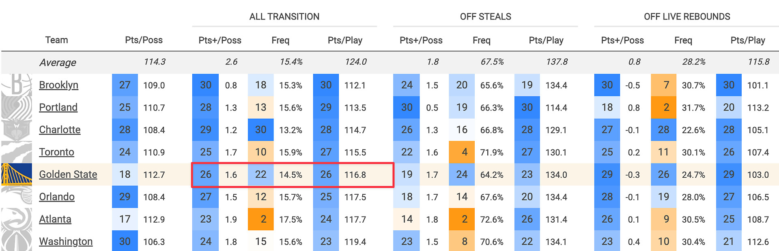Click the Golden State Warriors logo
The height and width of the screenshot is (251, 779).
[x=17, y=174]
